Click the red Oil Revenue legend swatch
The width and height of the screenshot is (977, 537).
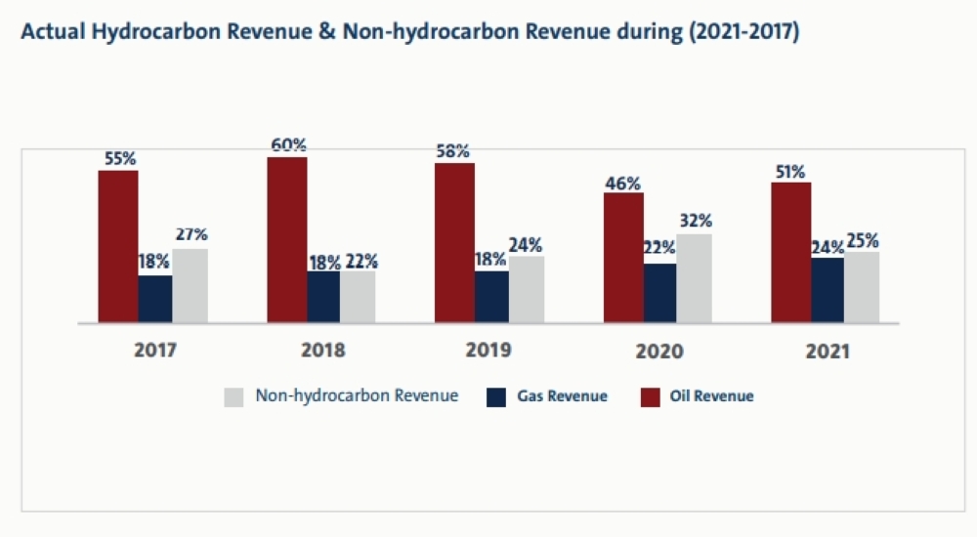(651, 397)
